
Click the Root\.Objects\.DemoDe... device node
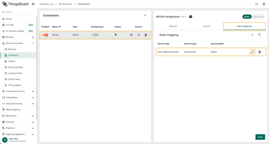[169, 52]
